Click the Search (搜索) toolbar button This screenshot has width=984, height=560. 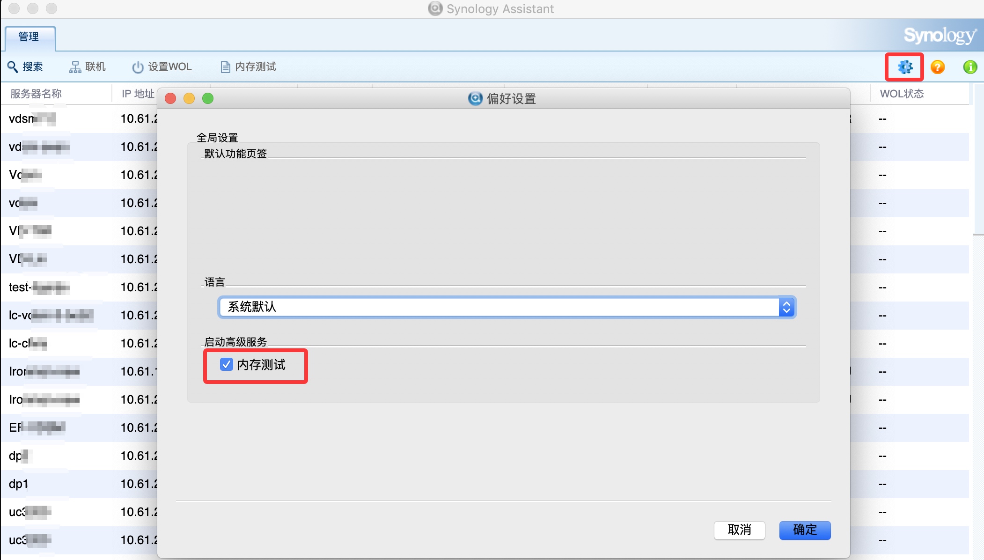[25, 67]
